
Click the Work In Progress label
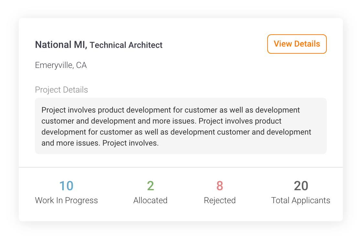coord(66,200)
